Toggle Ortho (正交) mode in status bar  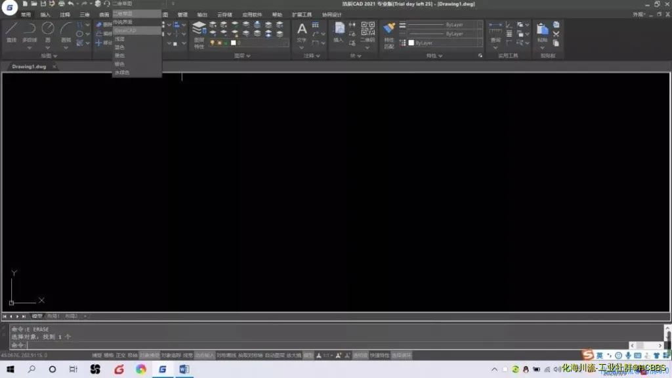tap(121, 355)
